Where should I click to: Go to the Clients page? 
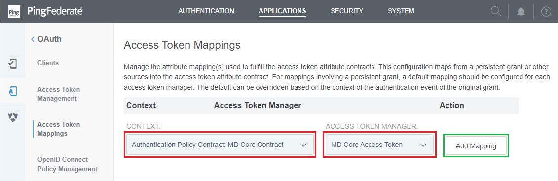(x=48, y=63)
